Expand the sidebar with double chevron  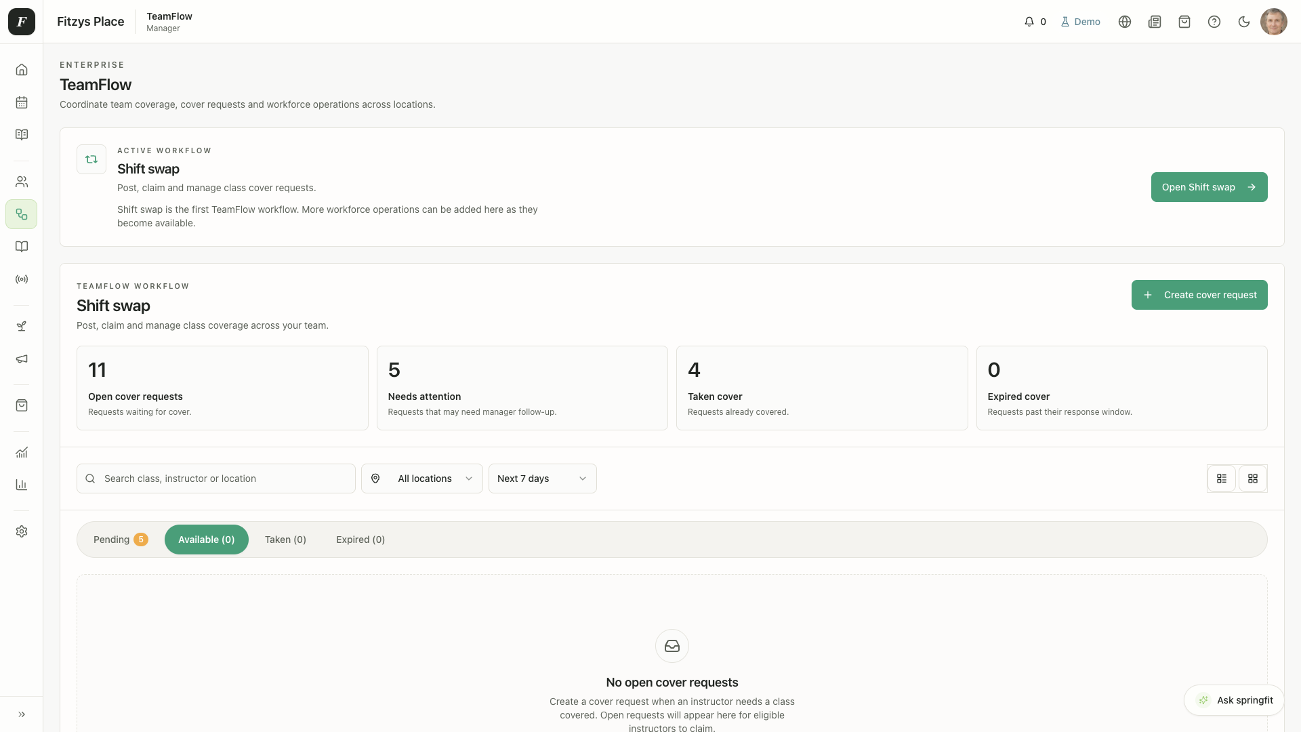[x=22, y=714]
